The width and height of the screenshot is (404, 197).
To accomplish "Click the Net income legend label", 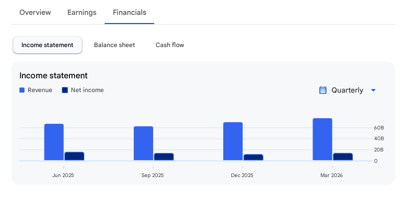I will click(x=87, y=90).
